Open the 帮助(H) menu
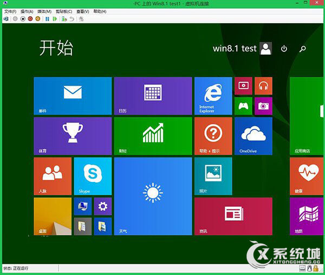325x275 pixels. pos(100,11)
